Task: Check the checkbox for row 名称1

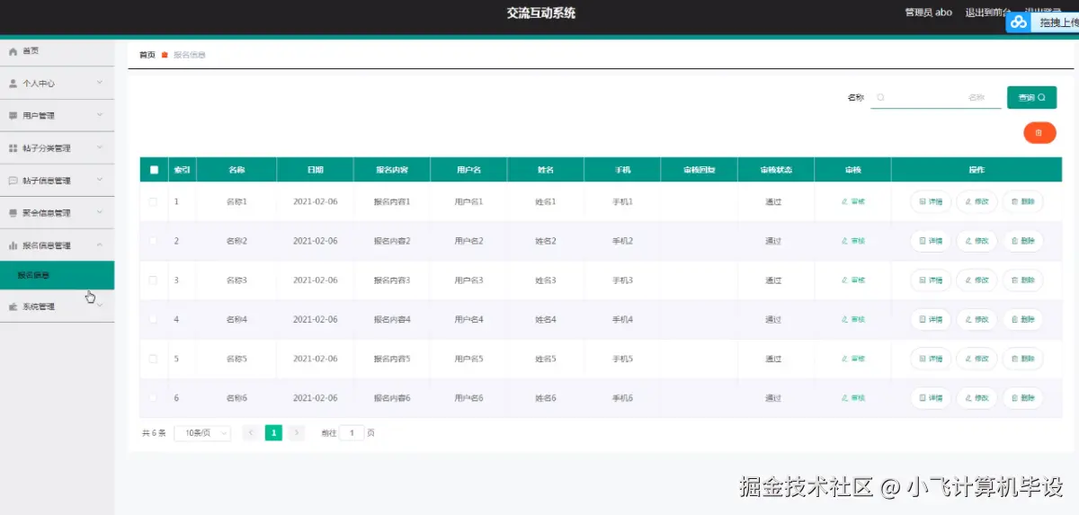Action: (x=153, y=202)
